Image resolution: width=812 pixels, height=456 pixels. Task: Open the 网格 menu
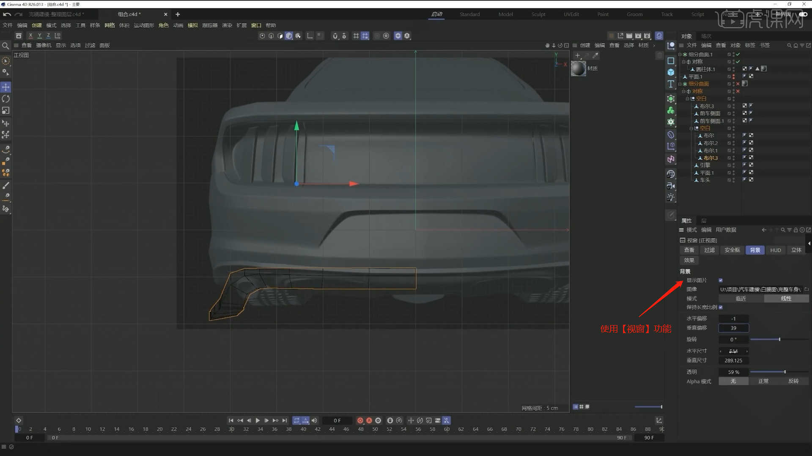click(x=110, y=25)
